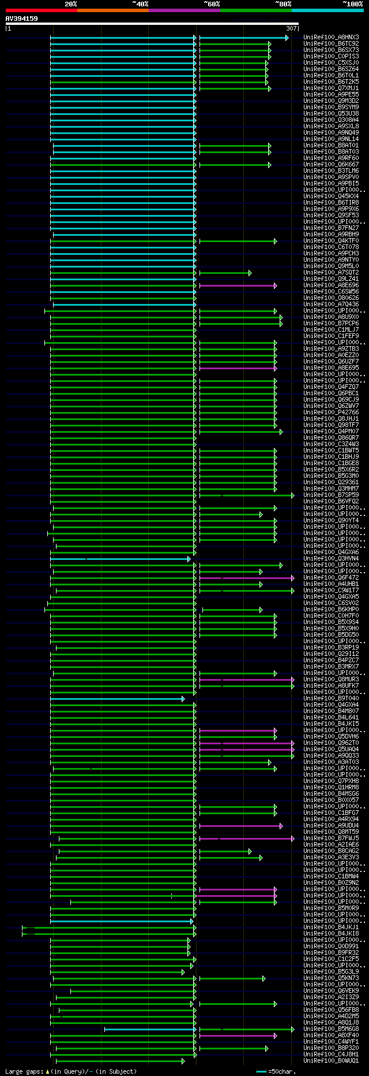
Task: Click the green ~80% identity color segment
Action: pos(256,10)
